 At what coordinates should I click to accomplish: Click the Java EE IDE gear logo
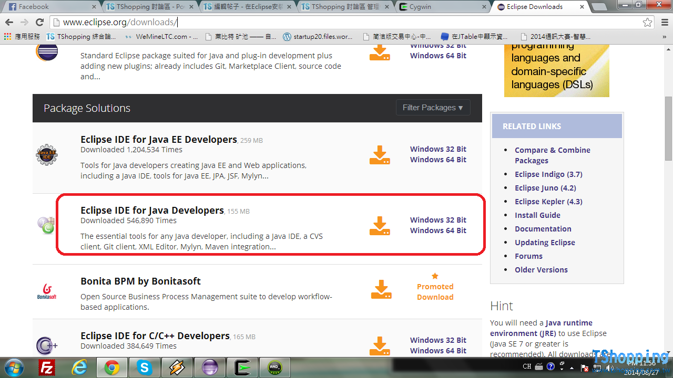coord(47,155)
